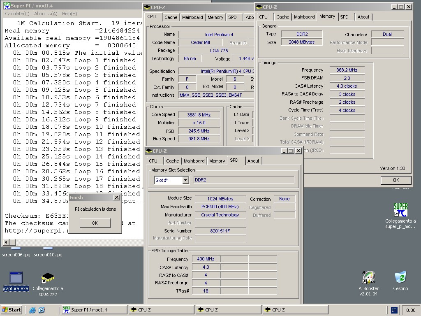The image size is (421, 316).
Task: Click the IT language indicator in tray
Action: 394,310
